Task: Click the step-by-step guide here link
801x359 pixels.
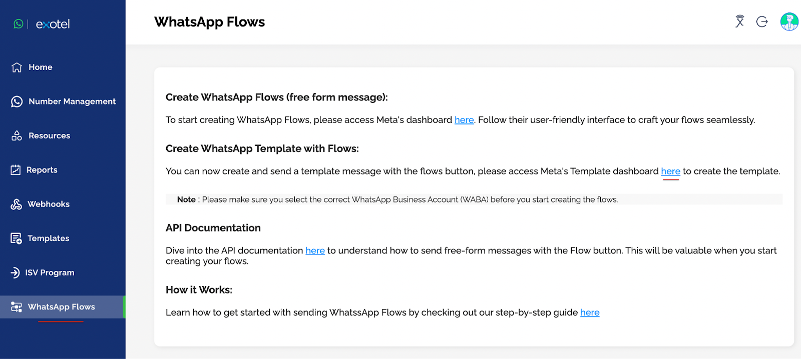Action: click(589, 312)
